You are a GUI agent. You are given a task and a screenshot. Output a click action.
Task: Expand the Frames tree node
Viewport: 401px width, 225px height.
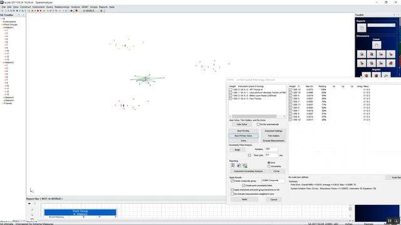click(x=3, y=103)
